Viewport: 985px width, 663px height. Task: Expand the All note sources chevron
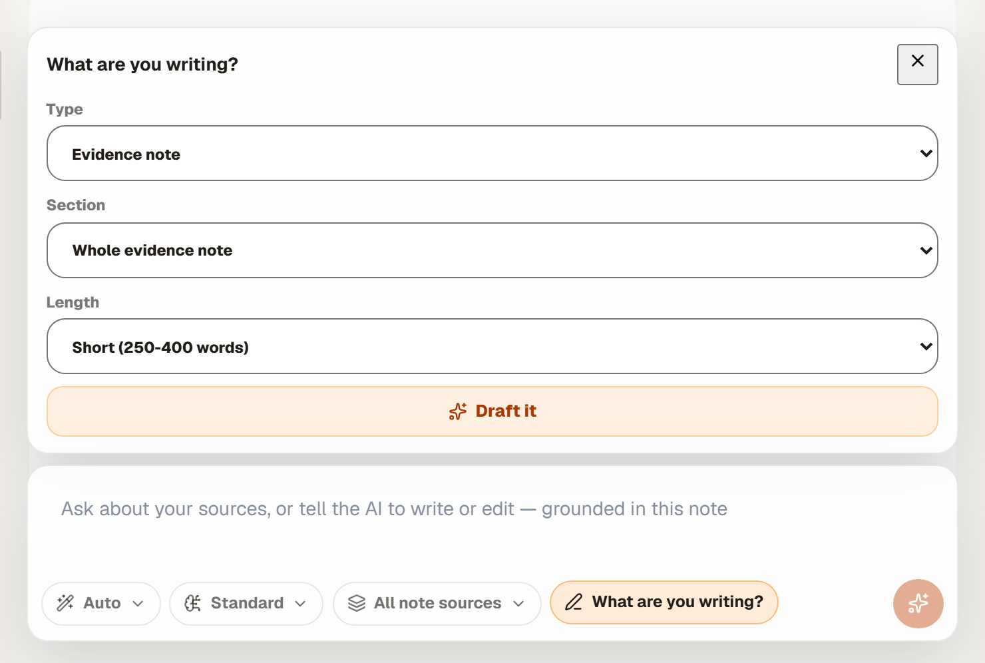[x=518, y=604]
